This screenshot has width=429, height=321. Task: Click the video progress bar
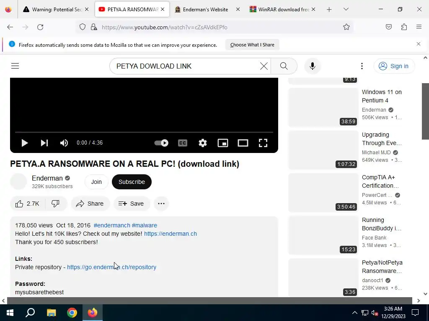coord(144,132)
